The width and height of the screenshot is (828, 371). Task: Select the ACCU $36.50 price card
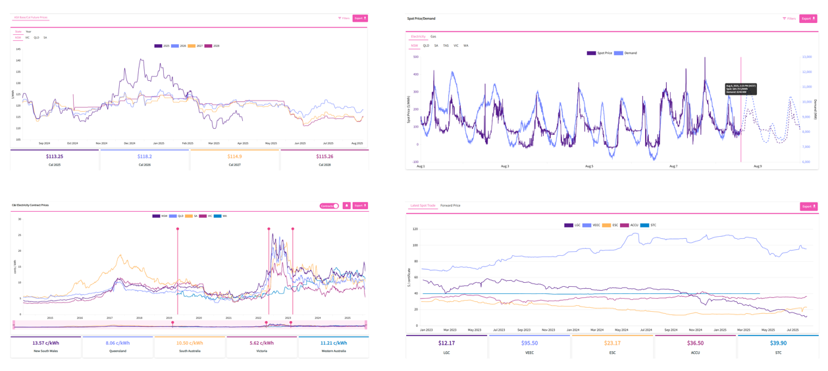695,346
